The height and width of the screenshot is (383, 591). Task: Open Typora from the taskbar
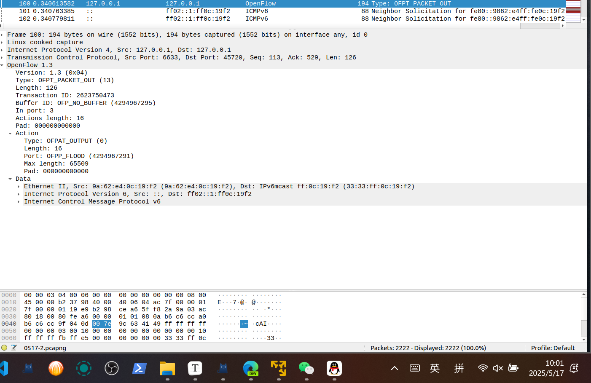[x=195, y=368]
